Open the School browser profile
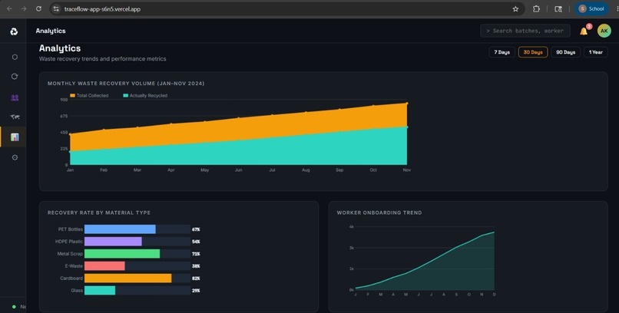The height and width of the screenshot is (313, 619). tap(591, 8)
